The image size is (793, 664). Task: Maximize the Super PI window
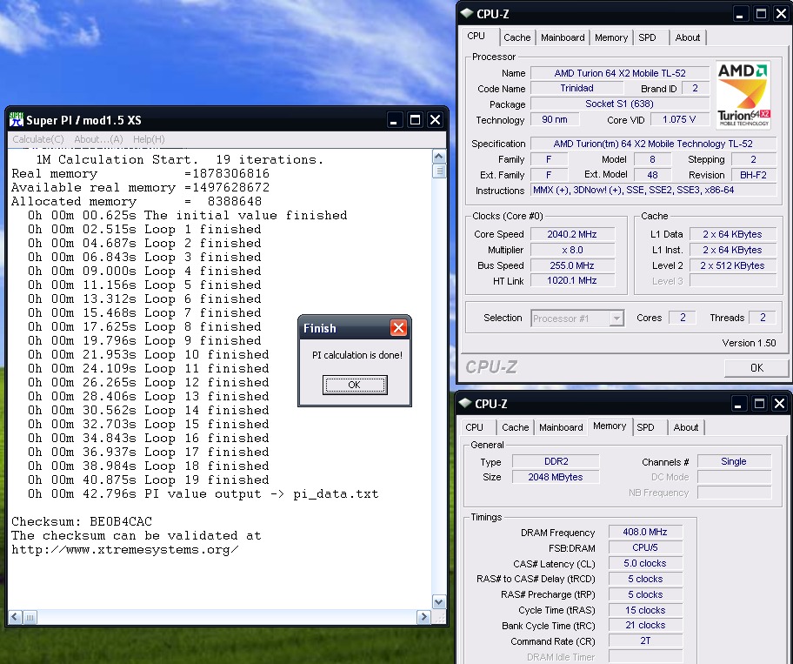(415, 120)
